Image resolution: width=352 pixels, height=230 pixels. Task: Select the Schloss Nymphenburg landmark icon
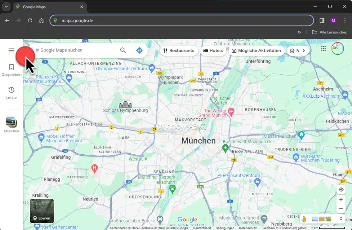(x=125, y=105)
